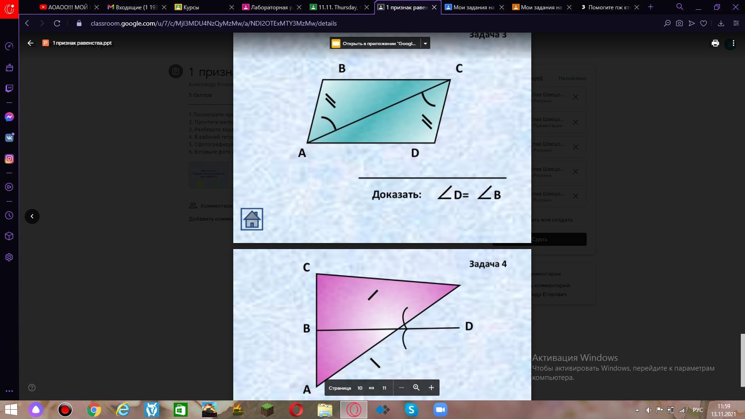Click the page number field
This screenshot has height=419, width=745.
point(360,388)
